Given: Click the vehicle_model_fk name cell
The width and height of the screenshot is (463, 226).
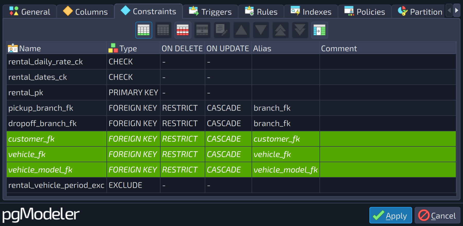Looking at the screenshot, I should tap(57, 170).
